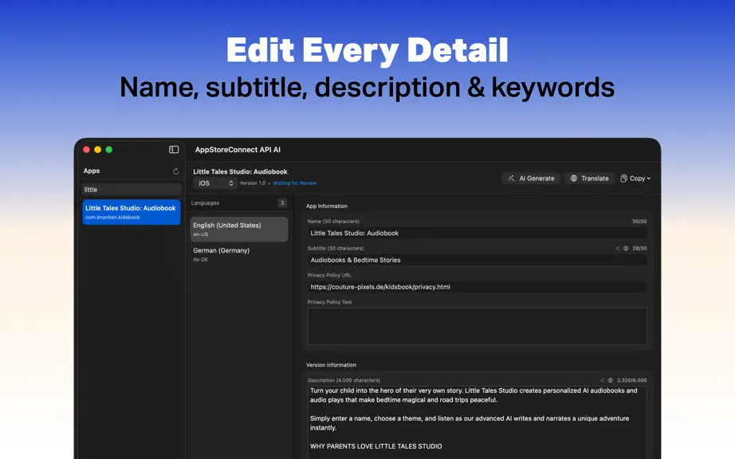Viewport: 735px width, 459px height.
Task: Click the 'Version Information' section heading
Action: coord(331,365)
